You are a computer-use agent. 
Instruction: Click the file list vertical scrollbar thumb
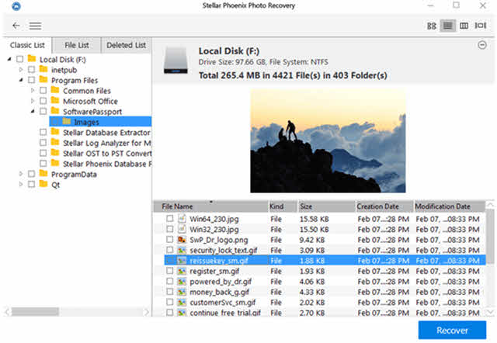tap(490, 236)
